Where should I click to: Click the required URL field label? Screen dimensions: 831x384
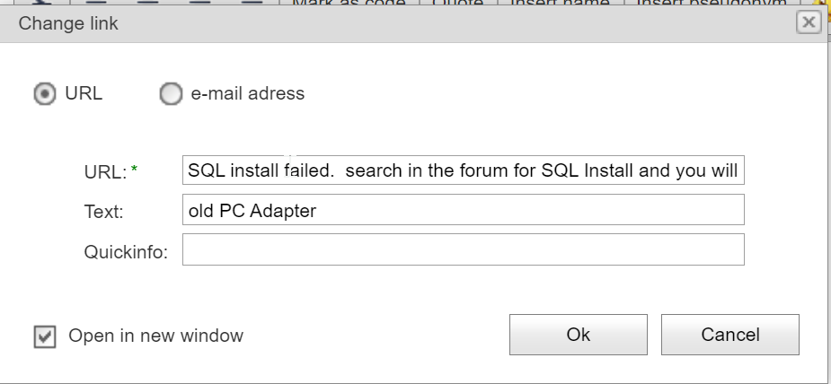105,171
